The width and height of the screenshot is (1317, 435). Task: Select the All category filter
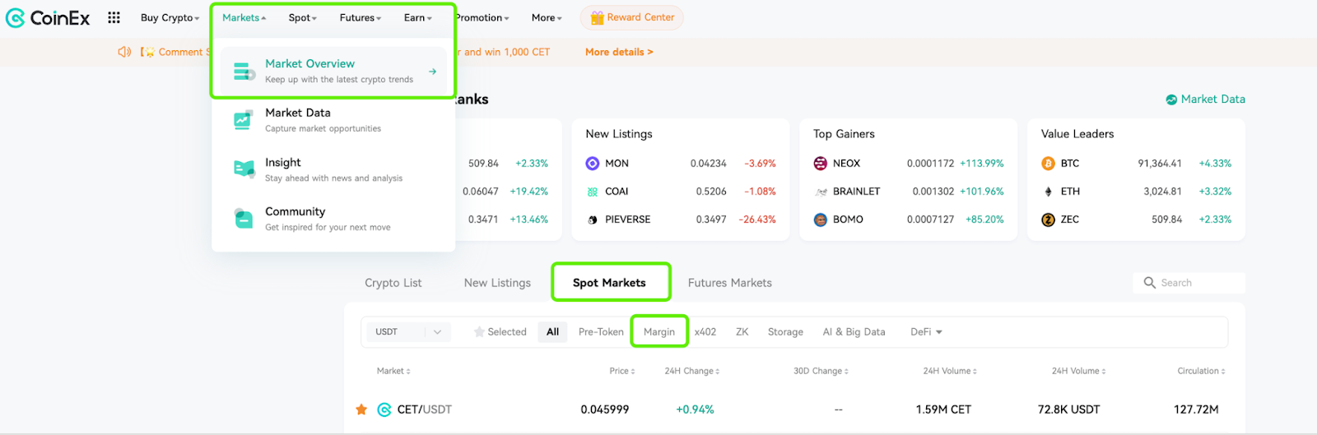552,332
